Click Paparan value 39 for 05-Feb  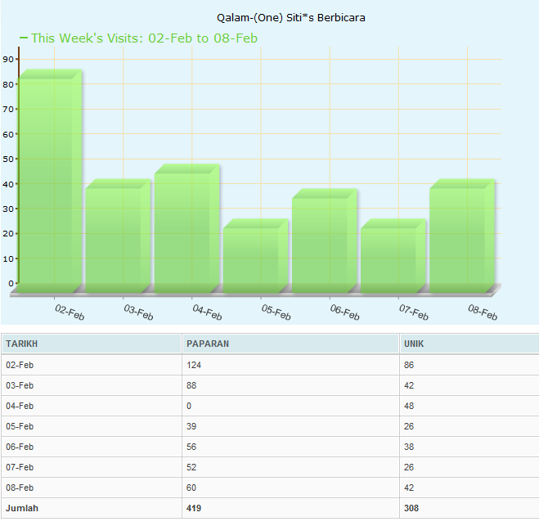[191, 426]
